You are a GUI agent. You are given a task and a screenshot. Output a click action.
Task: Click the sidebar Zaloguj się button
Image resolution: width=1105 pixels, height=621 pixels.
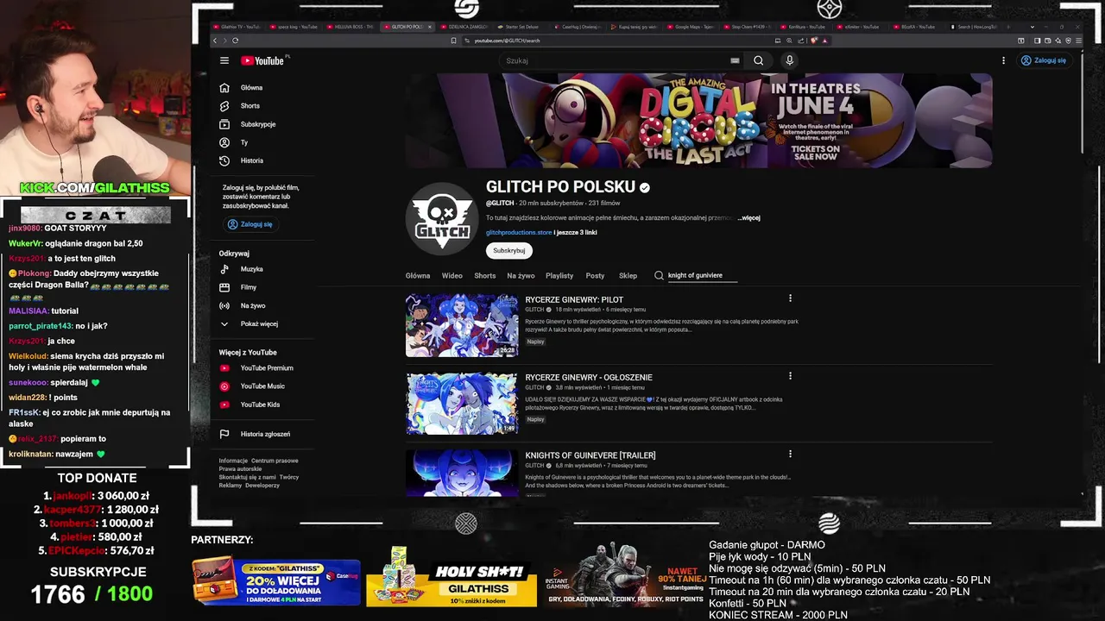(x=249, y=224)
